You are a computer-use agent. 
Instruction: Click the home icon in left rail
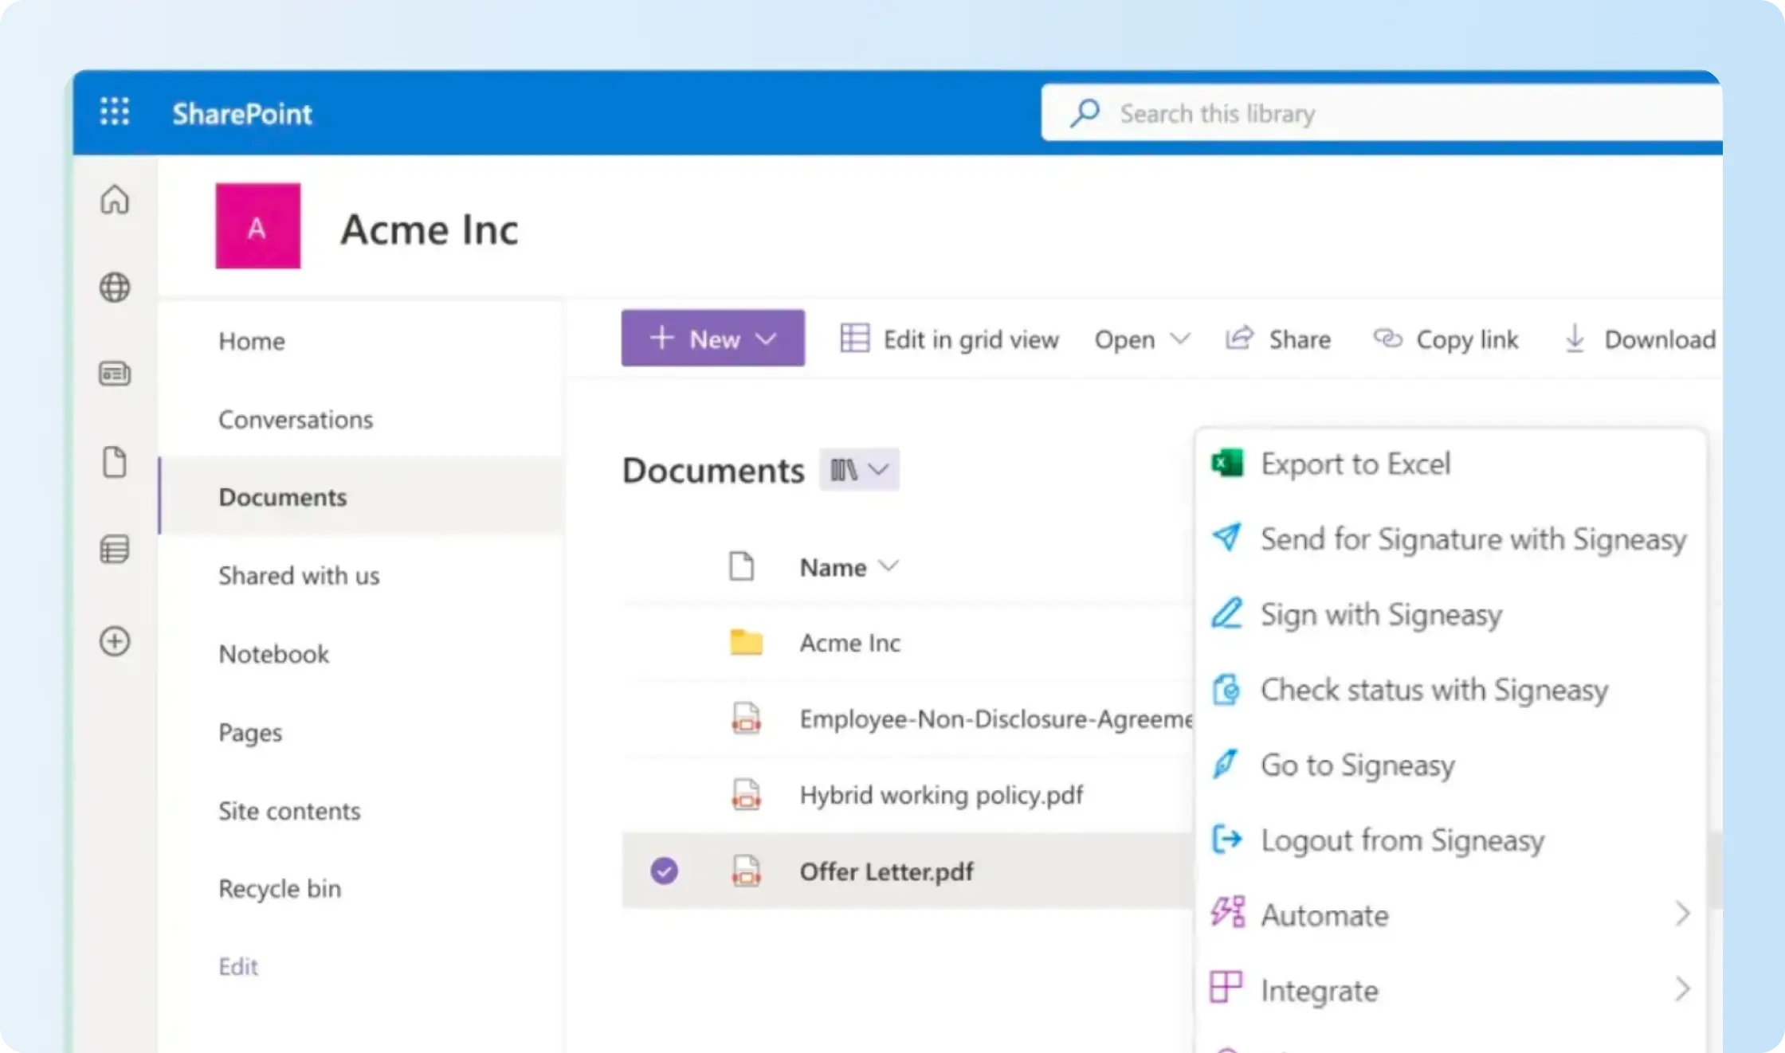point(115,199)
